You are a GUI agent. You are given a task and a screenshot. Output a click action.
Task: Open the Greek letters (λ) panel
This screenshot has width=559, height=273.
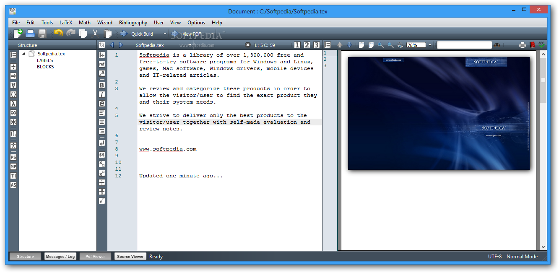tap(13, 104)
